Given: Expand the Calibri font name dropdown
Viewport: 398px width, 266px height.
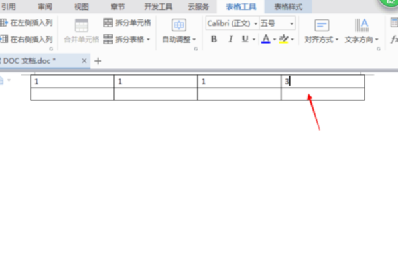Looking at the screenshot, I should [x=255, y=24].
